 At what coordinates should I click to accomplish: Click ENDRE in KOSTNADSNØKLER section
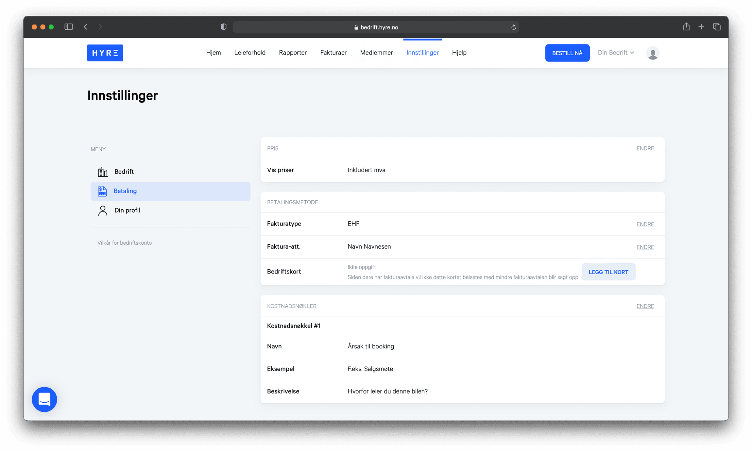click(x=645, y=306)
